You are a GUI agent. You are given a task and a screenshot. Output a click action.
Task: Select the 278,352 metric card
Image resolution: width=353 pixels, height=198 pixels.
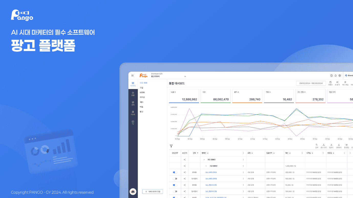311,96
